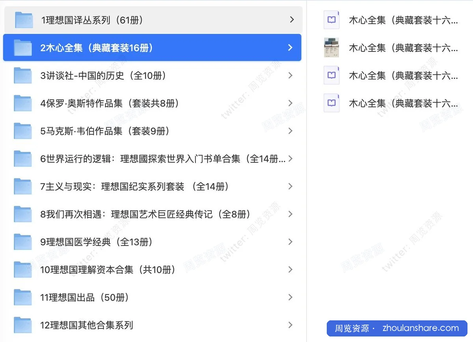The height and width of the screenshot is (342, 473).
Task: Click the folder icon for 8我们再次相遇
Action: [x=22, y=214]
